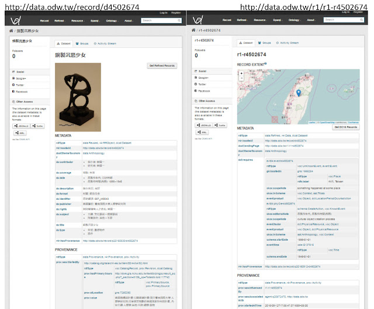The width and height of the screenshot is (374, 309).
Task: Click the Get Refined Records button
Action: pos(162,65)
